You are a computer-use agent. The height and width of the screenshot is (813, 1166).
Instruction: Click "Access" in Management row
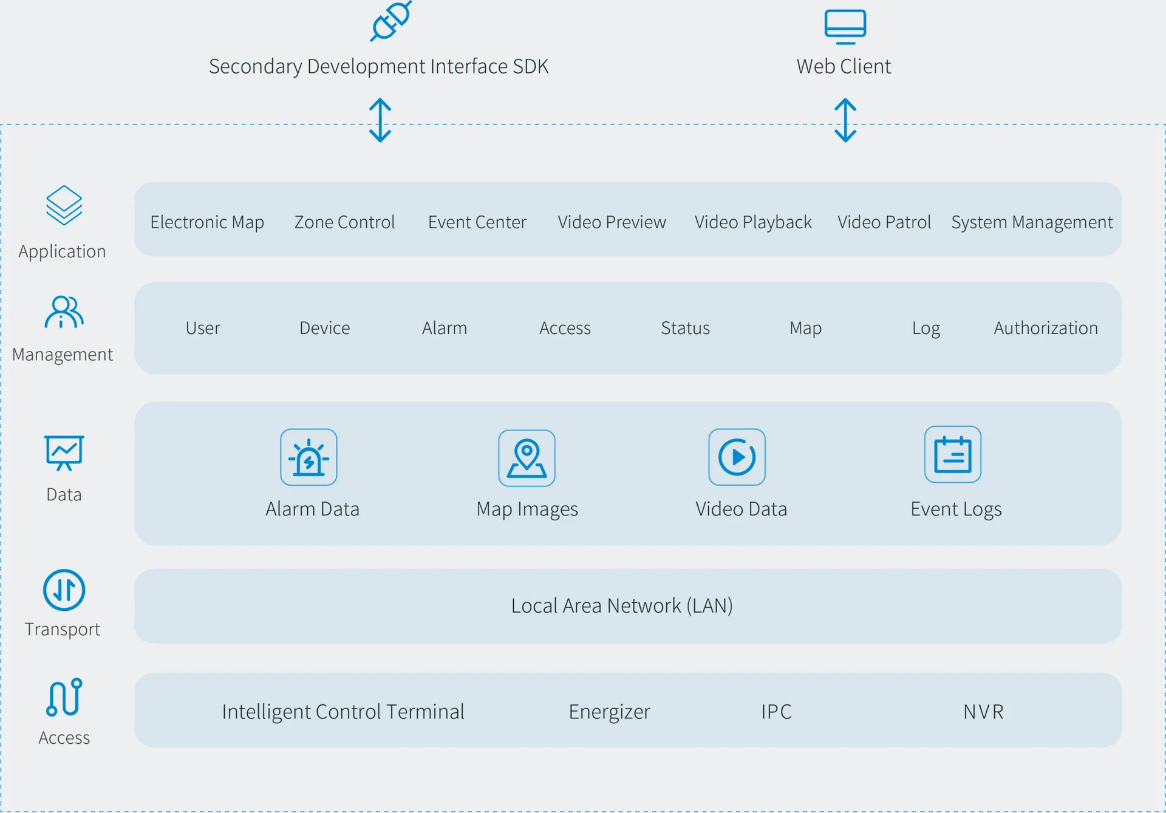tap(565, 328)
